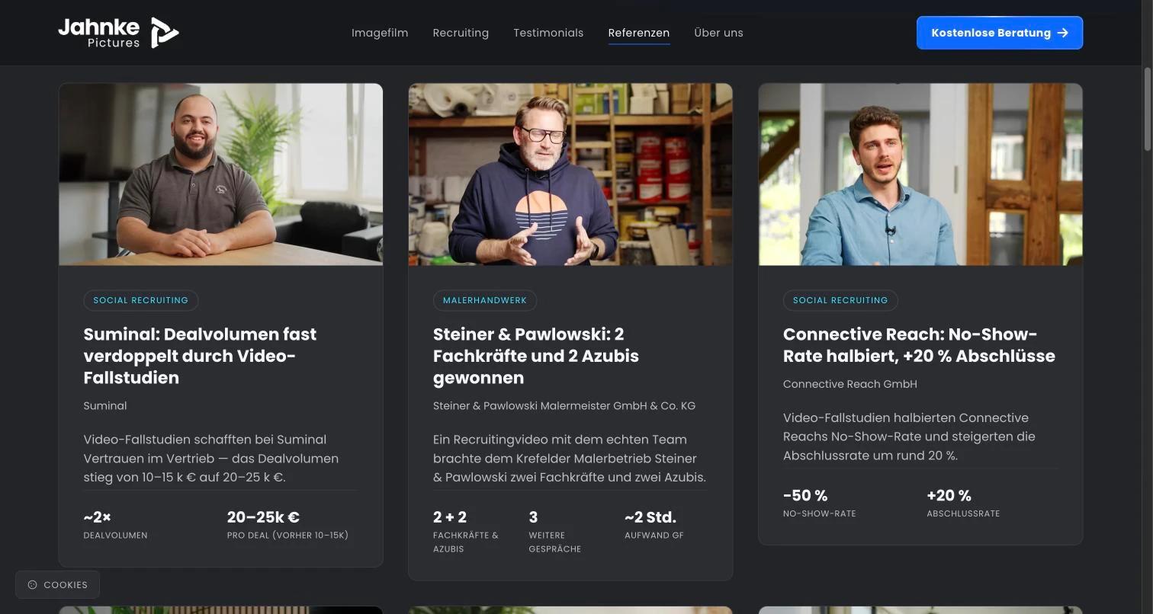Open Testimonials in the navigation
1153x614 pixels.
point(548,33)
